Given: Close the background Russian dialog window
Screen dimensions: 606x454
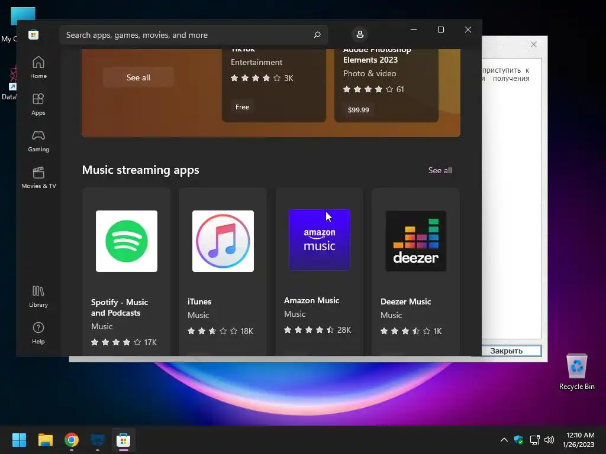Looking at the screenshot, I should click(534, 44).
